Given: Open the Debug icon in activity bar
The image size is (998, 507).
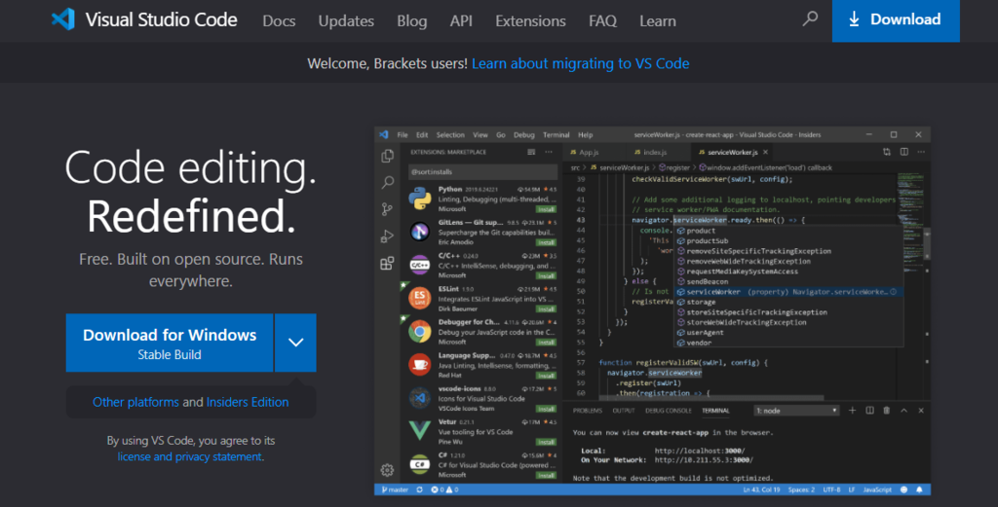Looking at the screenshot, I should pyautogui.click(x=387, y=235).
